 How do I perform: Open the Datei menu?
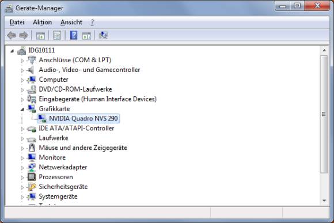(17, 22)
